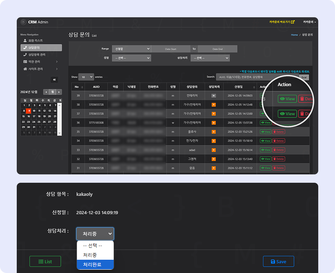Image resolution: width=335 pixels, height=273 pixels.
Task: Click the Y status badge in row 38
Action: pyautogui.click(x=214, y=105)
